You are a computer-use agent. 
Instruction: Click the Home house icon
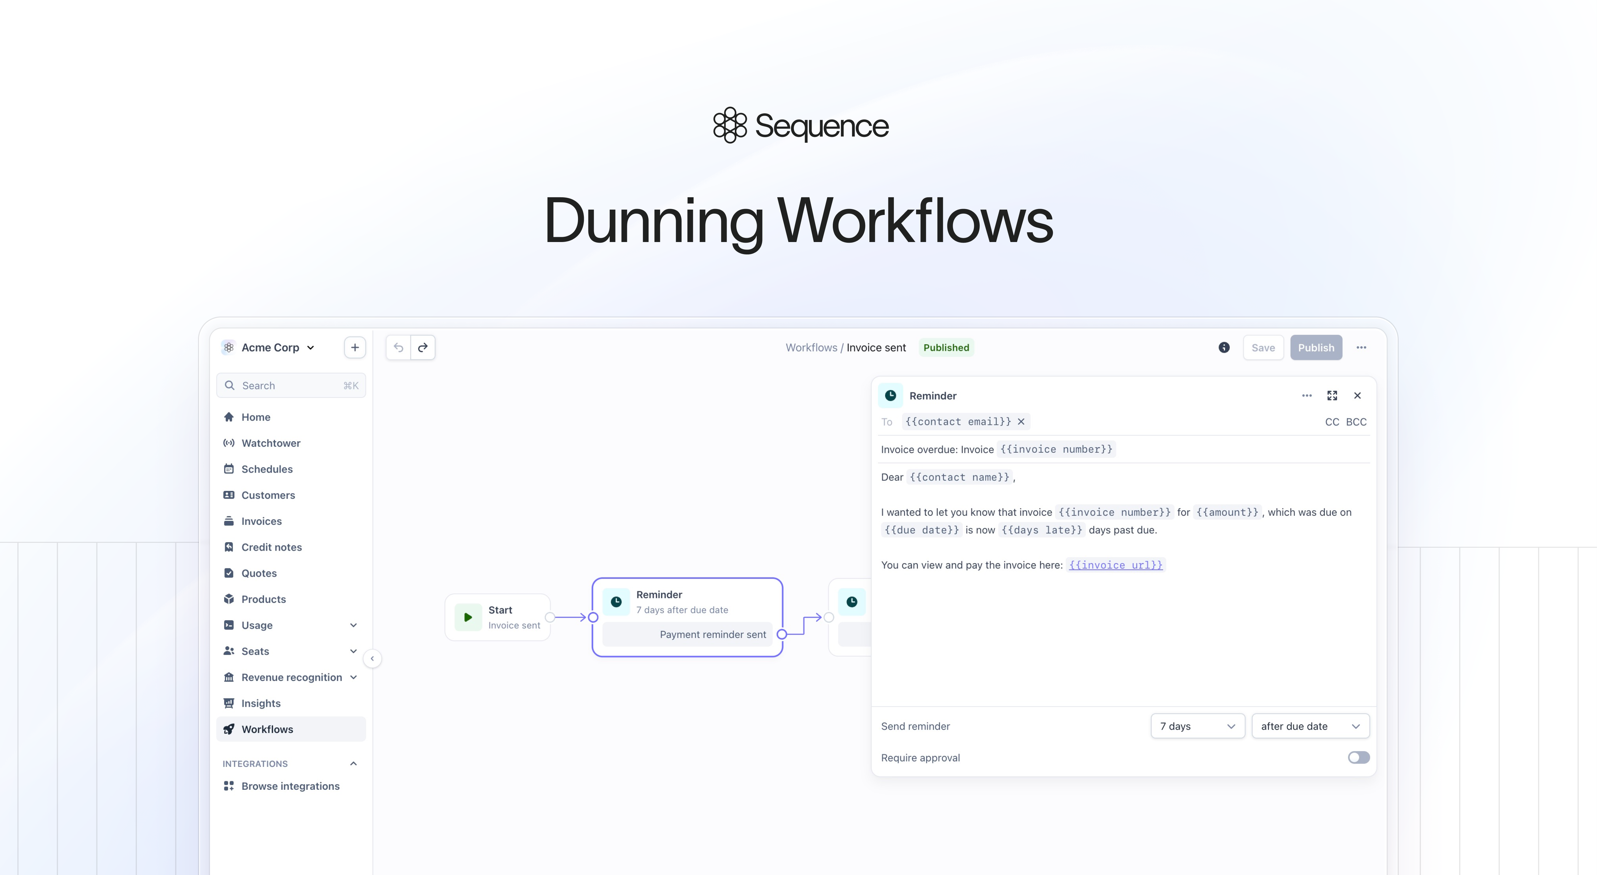tap(229, 417)
